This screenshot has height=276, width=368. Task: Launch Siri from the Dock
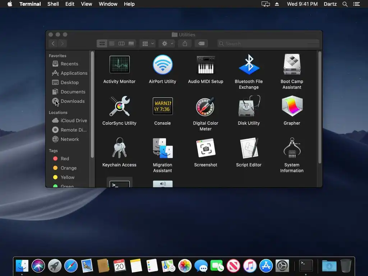coord(38,266)
